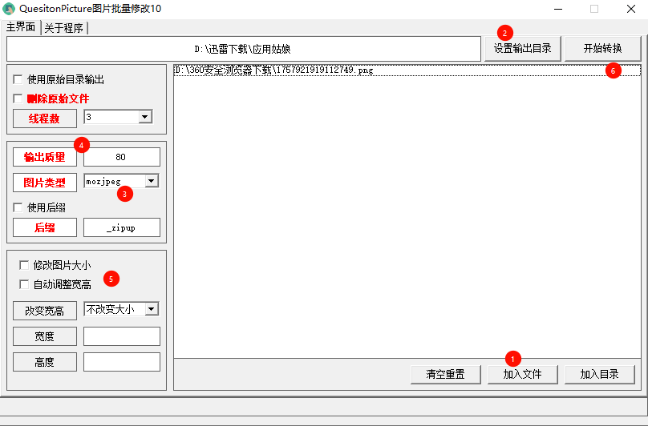Click the suffix field containing _zipup

121,227
